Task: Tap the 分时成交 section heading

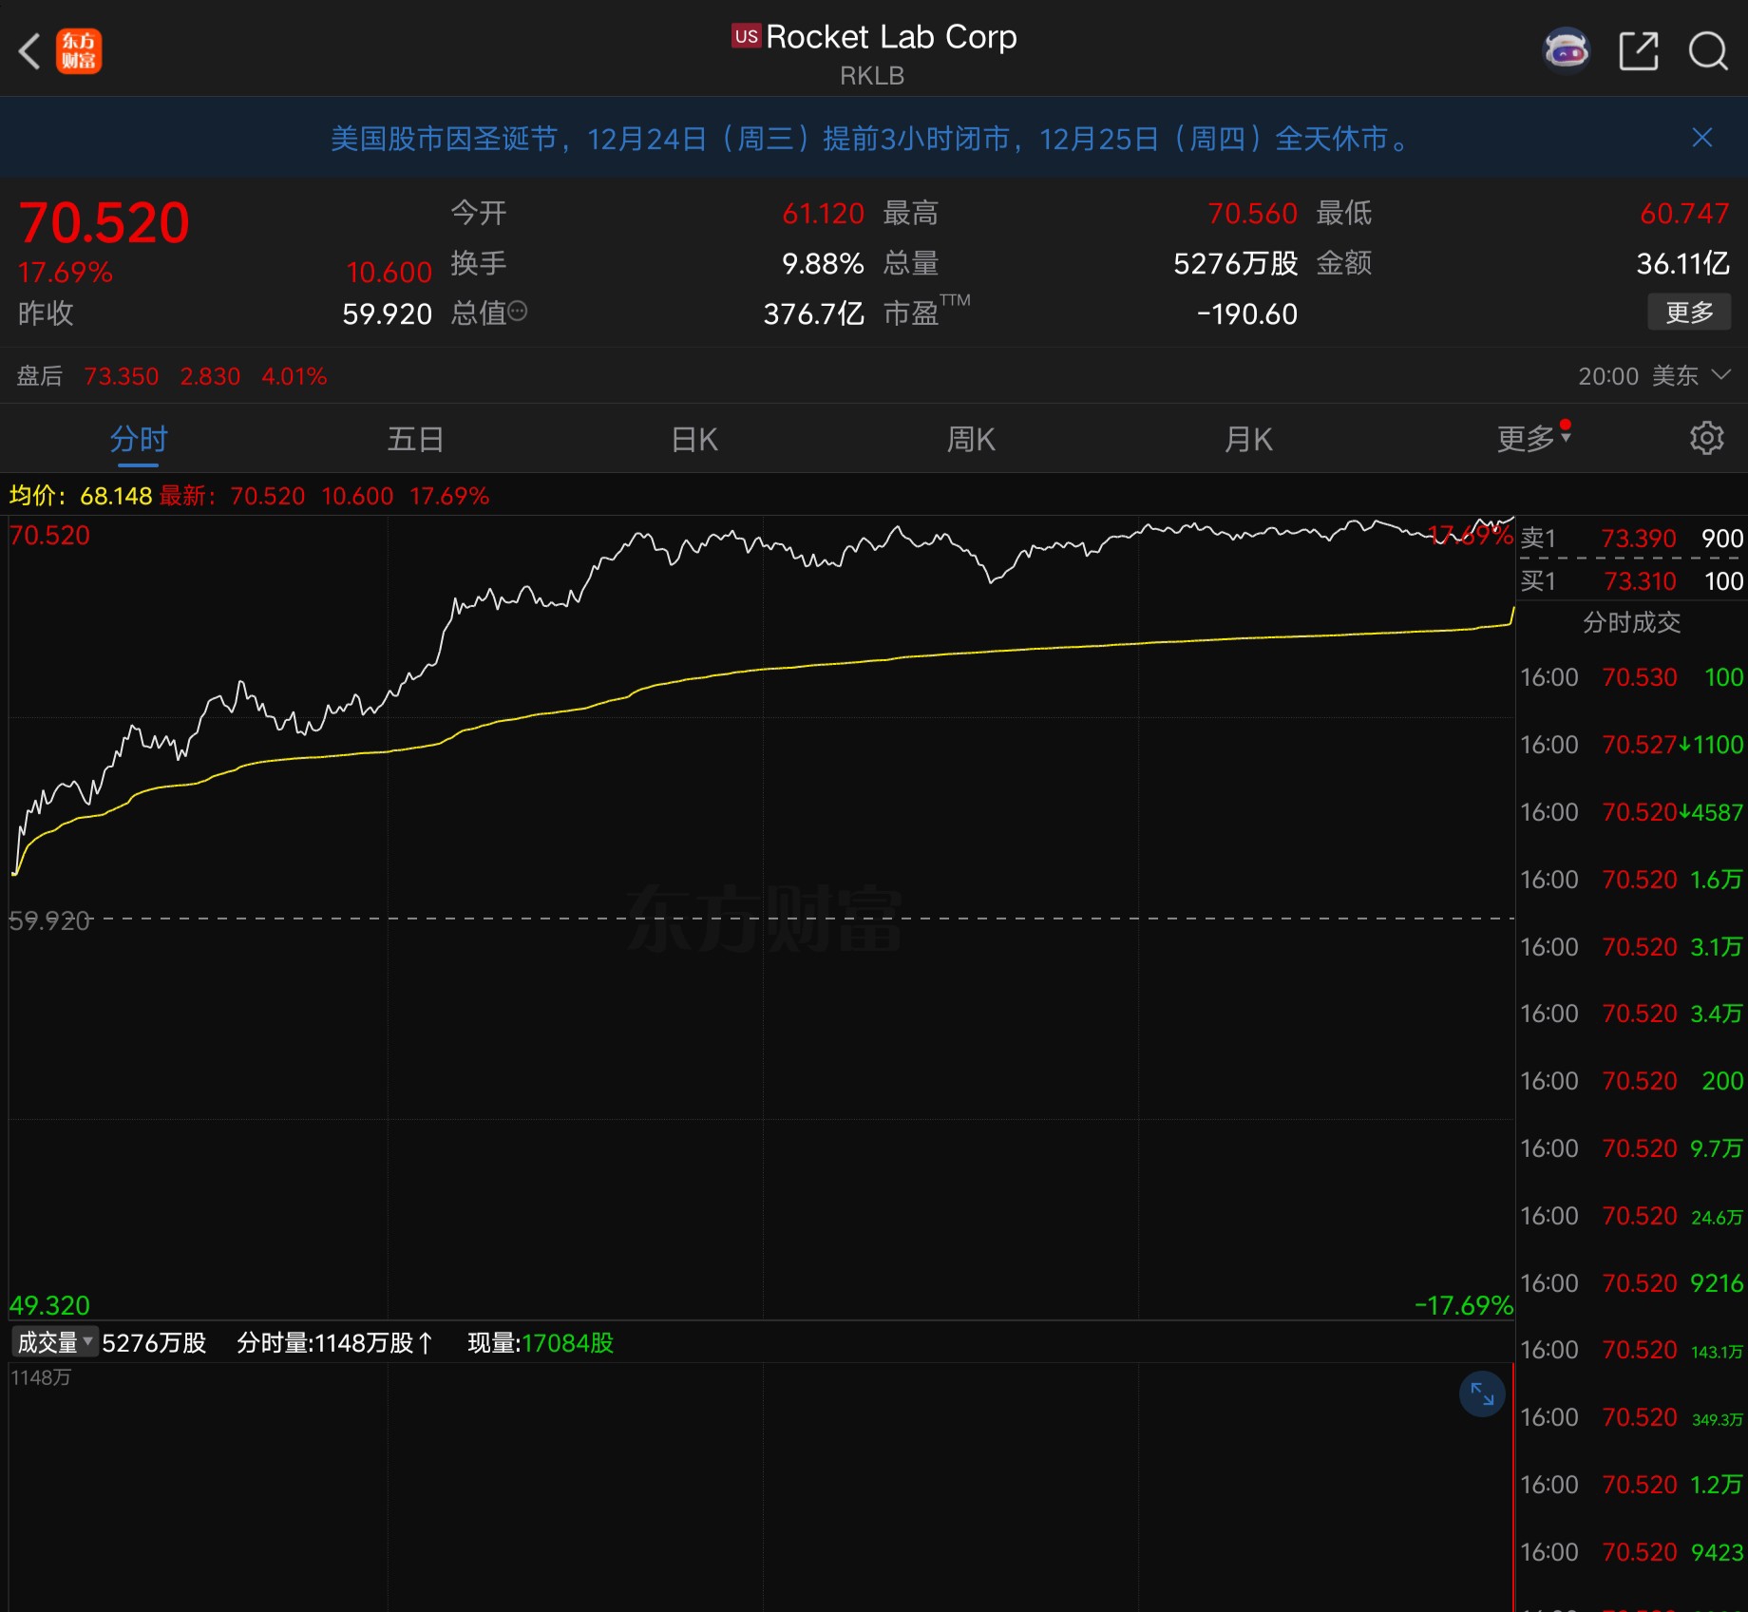Action: [x=1631, y=622]
